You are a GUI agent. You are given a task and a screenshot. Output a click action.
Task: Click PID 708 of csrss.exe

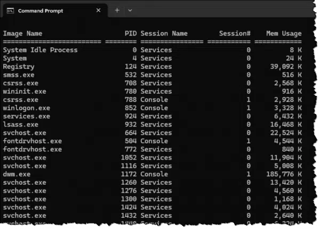tap(131, 83)
